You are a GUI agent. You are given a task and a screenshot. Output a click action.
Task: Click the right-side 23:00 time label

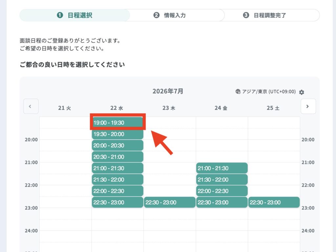click(308, 208)
